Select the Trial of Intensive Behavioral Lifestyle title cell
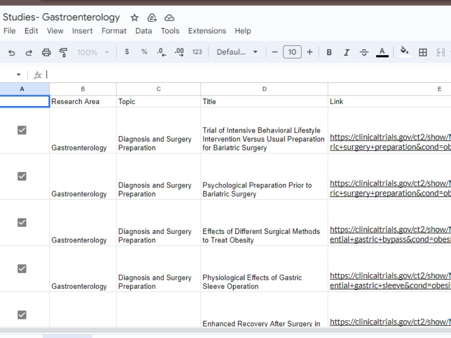This screenshot has height=338, width=451. pyautogui.click(x=264, y=130)
